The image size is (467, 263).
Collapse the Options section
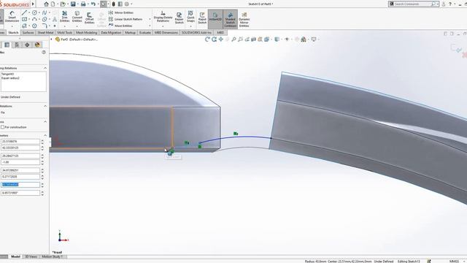click(x=45, y=122)
